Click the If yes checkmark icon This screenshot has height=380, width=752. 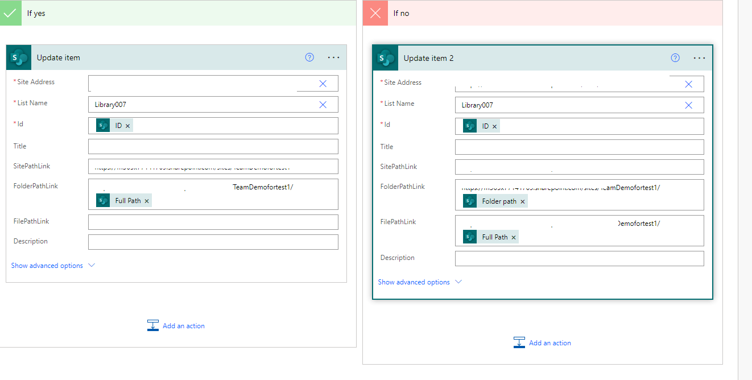click(10, 13)
